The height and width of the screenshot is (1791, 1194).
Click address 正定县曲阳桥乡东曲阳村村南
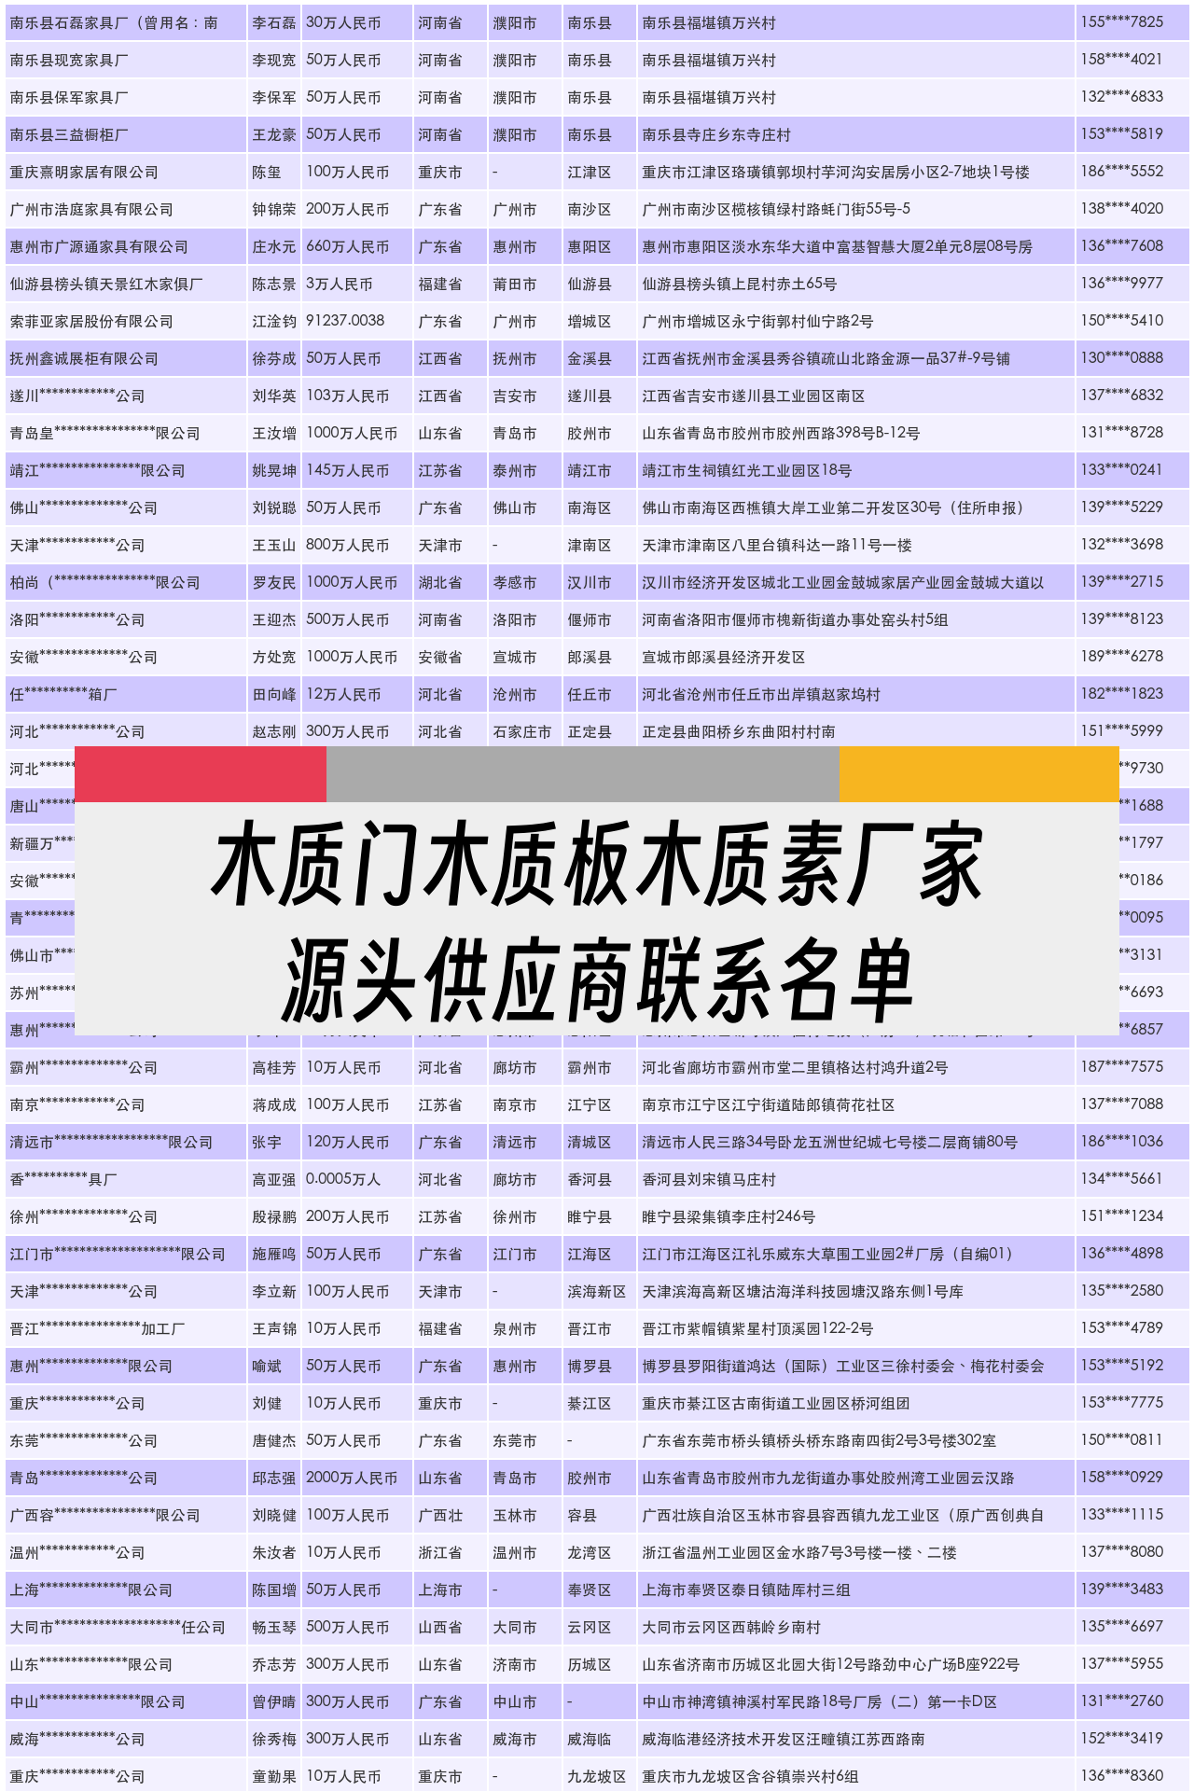738,731
